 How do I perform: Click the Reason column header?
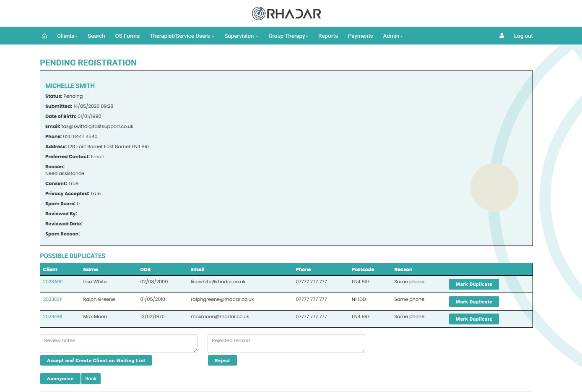403,269
